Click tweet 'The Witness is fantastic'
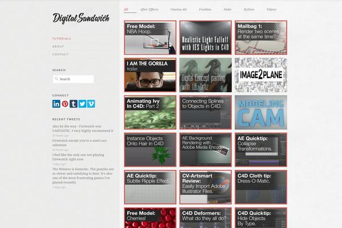This screenshot has width=342, height=228. click(83, 176)
